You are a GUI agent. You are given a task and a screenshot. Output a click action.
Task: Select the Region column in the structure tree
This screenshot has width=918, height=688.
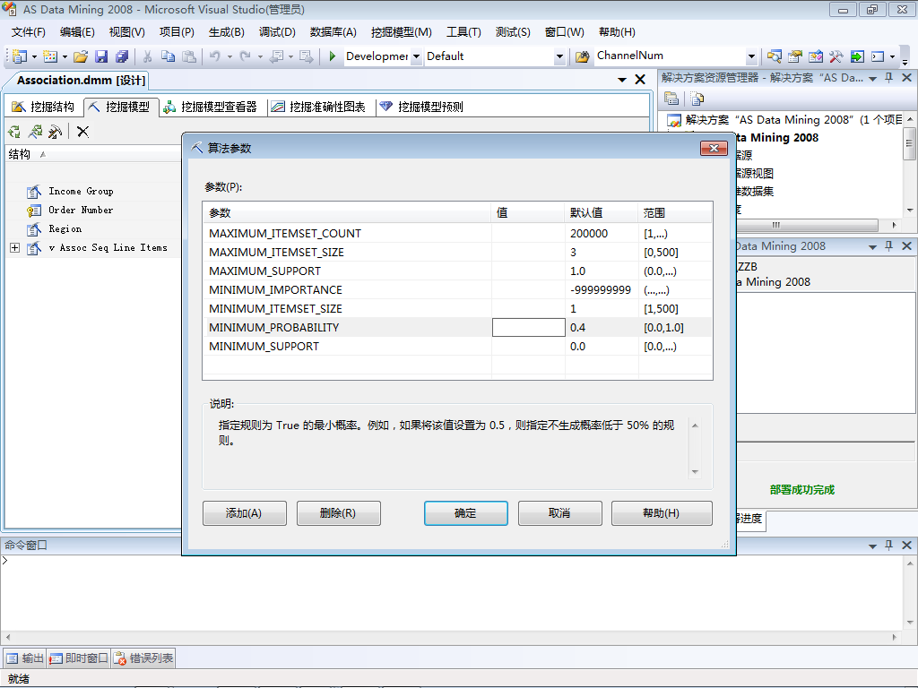click(x=65, y=228)
